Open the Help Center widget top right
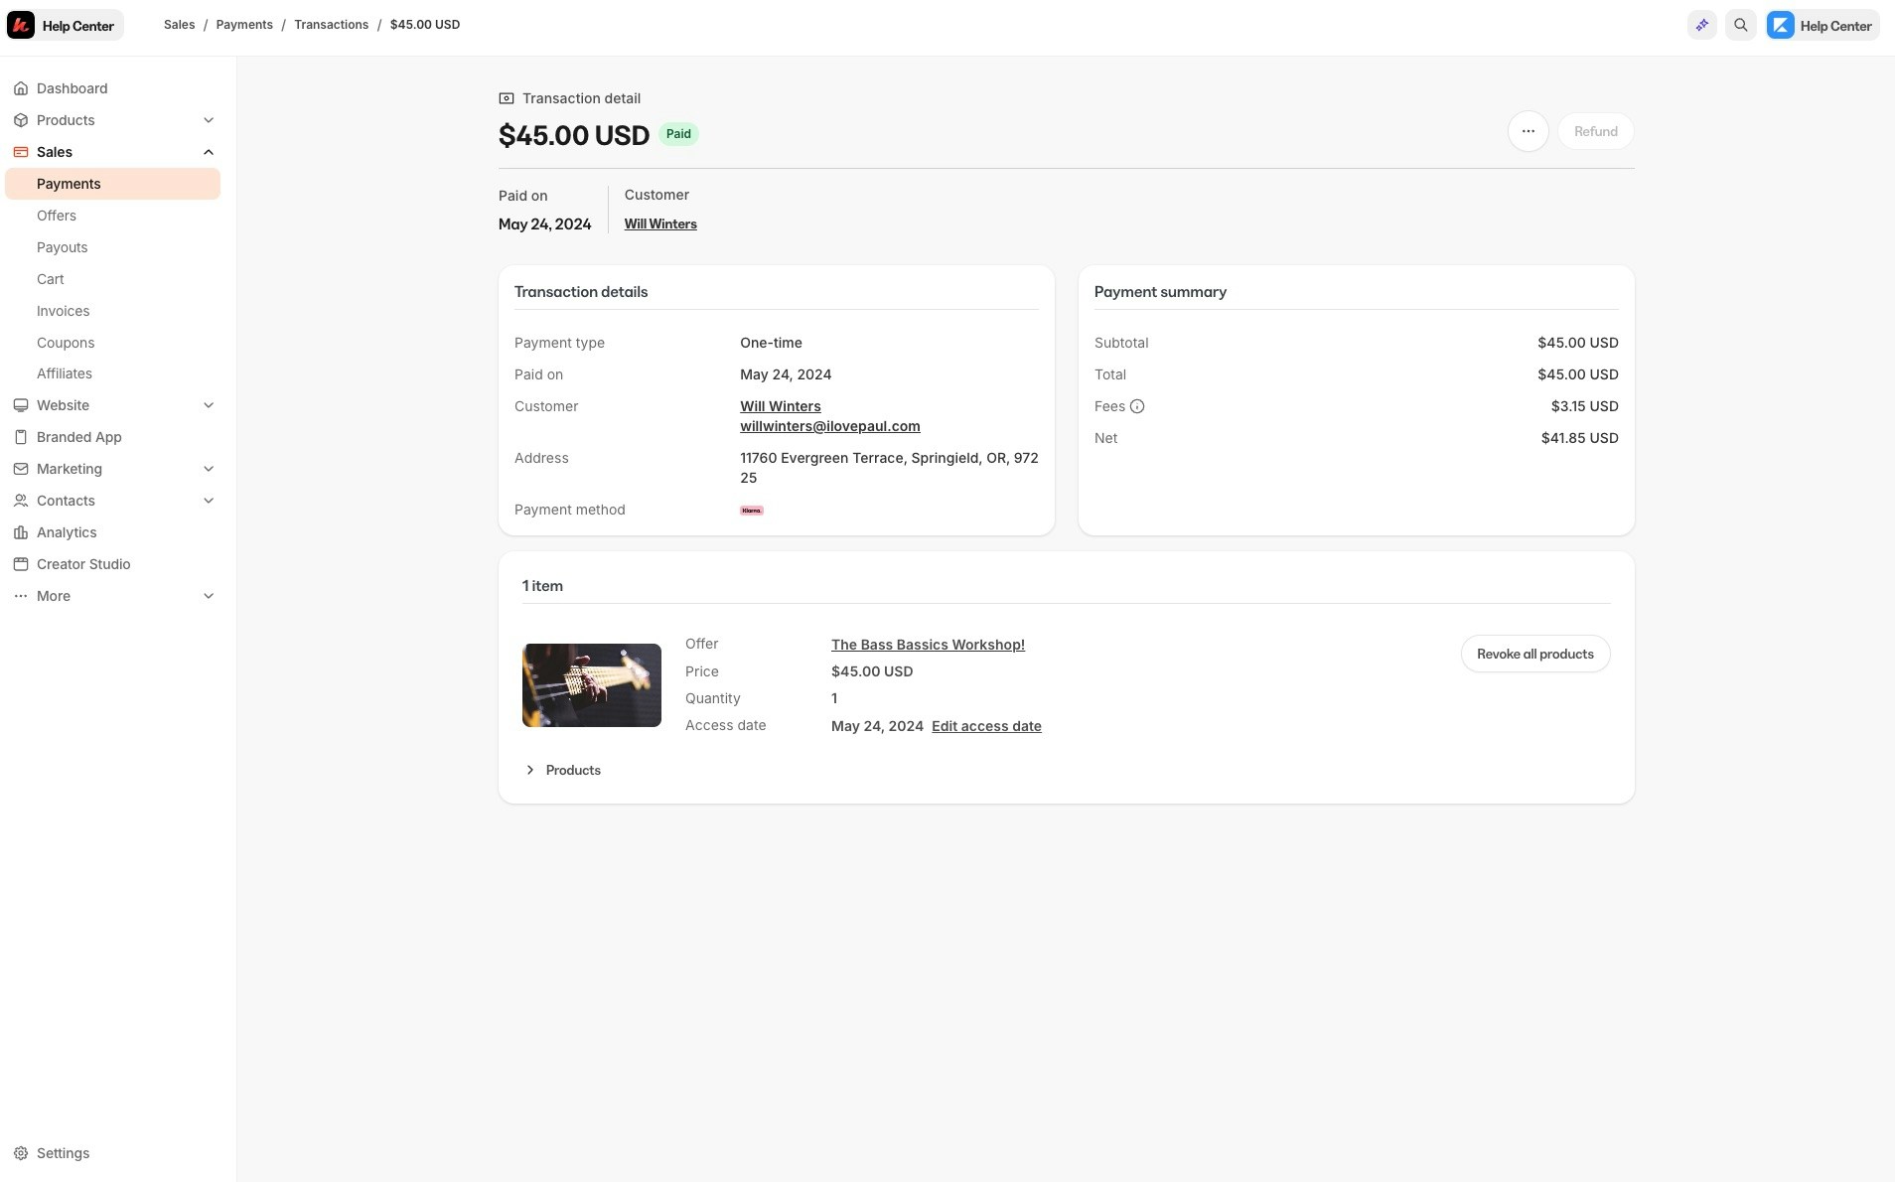 click(1822, 25)
